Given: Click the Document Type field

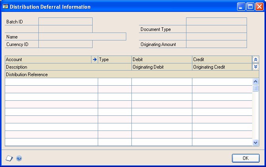Looking at the screenshot, I should (x=217, y=29).
